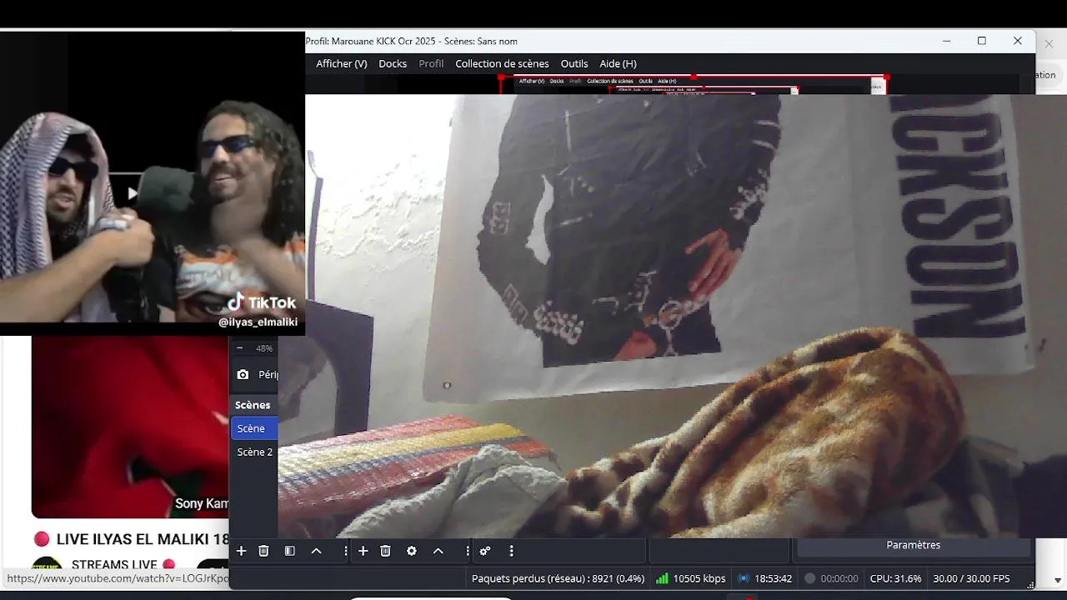
Task: Open the Profil menu
Action: [x=431, y=63]
